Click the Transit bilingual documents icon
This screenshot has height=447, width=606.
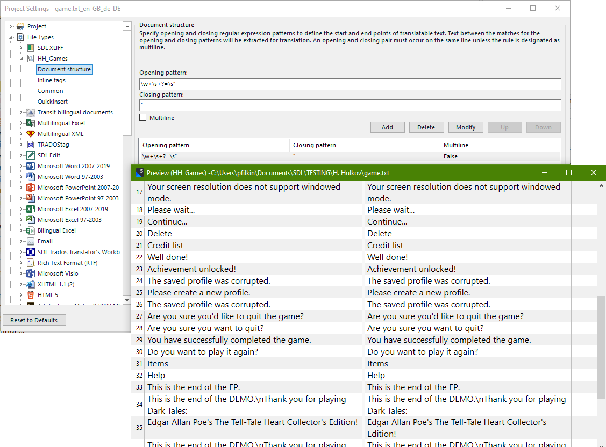(x=31, y=112)
